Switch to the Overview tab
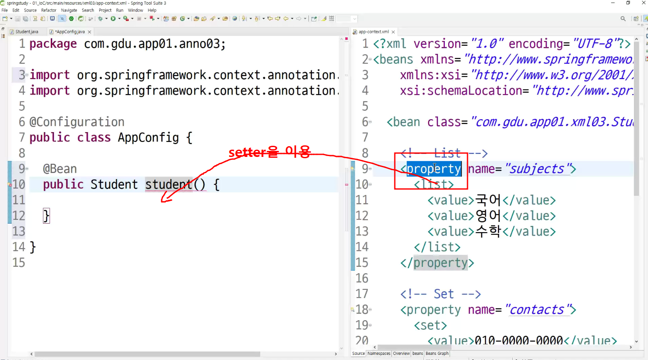648x360 pixels. click(401, 354)
